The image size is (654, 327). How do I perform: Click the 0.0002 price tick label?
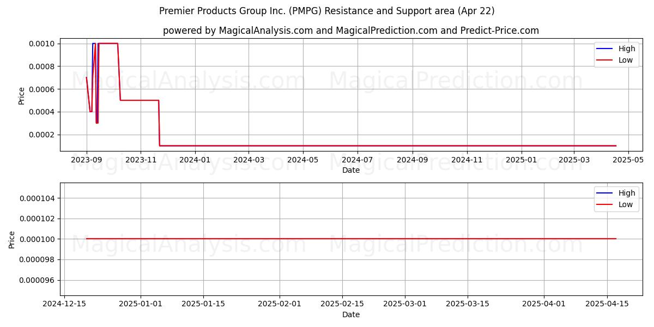tap(43, 135)
